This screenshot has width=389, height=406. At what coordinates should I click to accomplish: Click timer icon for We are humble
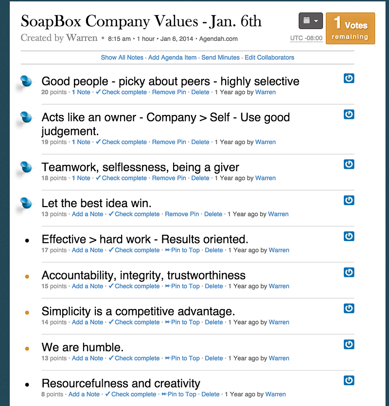(349, 344)
